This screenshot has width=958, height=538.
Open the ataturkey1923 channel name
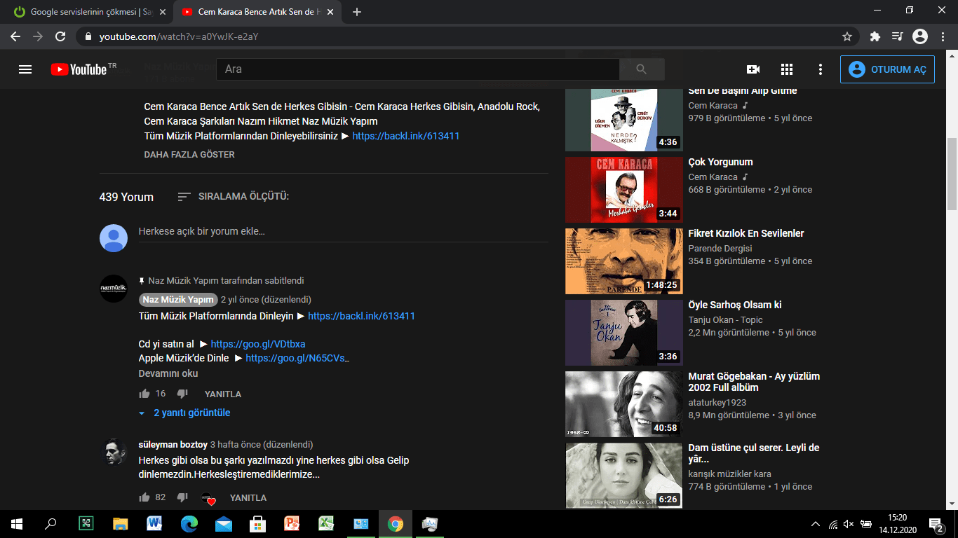pos(717,403)
